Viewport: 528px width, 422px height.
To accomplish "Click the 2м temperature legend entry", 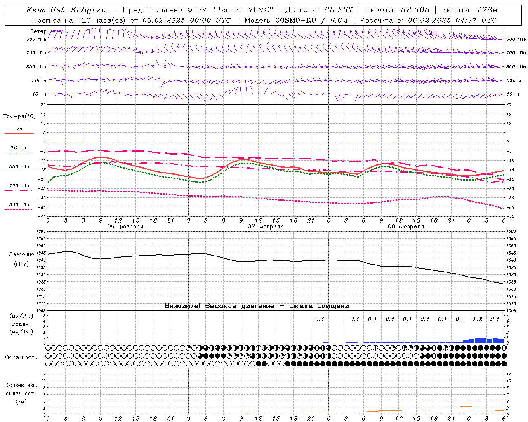I will (x=19, y=129).
